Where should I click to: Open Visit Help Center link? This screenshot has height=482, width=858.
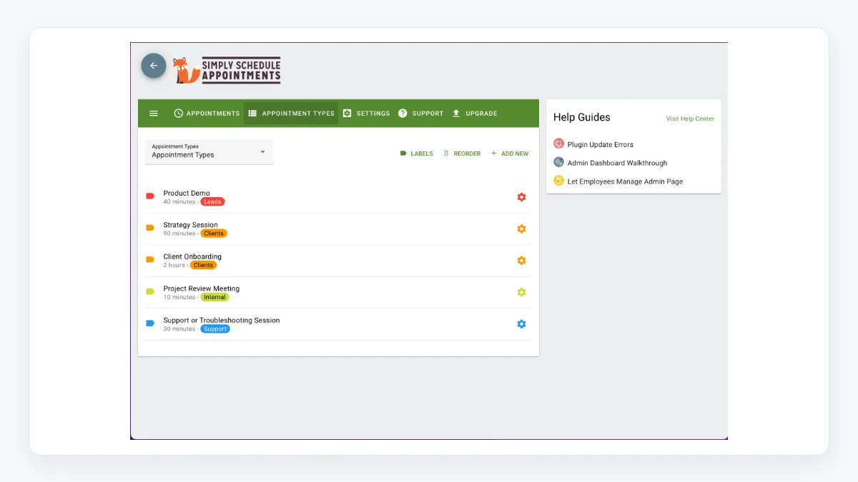(690, 119)
